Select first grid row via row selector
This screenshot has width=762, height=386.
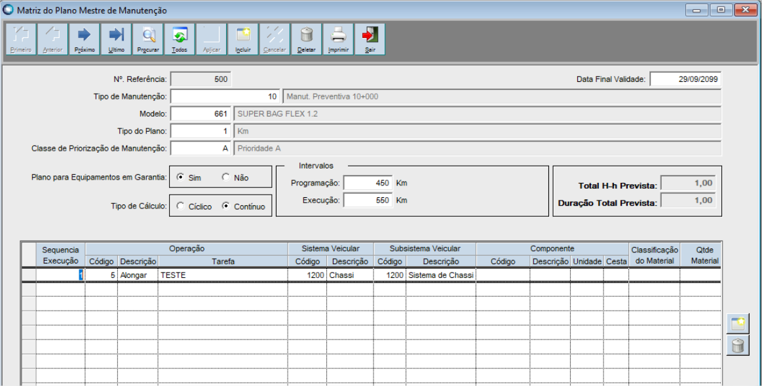29,275
